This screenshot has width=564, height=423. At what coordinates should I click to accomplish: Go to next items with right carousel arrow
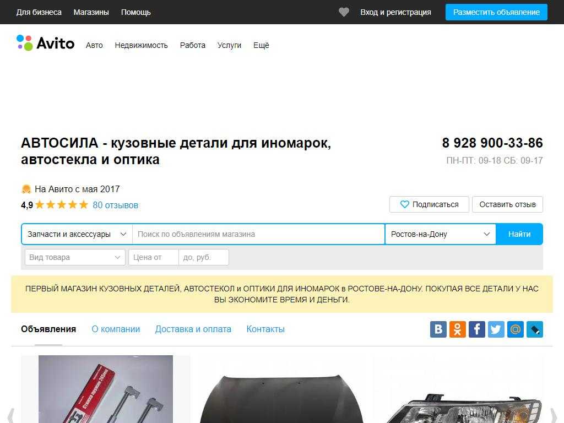553,415
